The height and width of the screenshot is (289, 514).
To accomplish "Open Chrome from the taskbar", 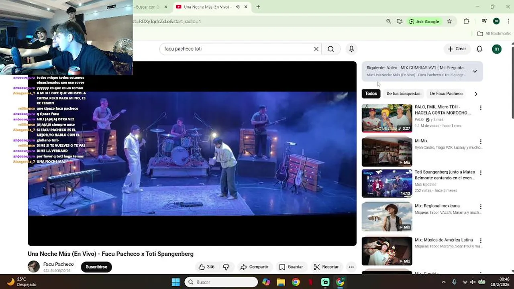I will click(x=296, y=282).
